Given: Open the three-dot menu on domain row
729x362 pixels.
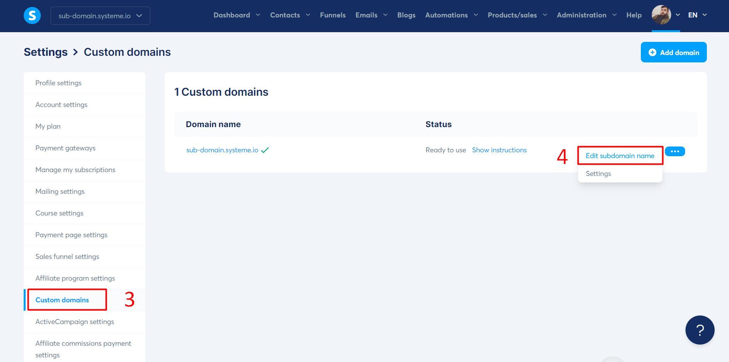Looking at the screenshot, I should point(675,151).
